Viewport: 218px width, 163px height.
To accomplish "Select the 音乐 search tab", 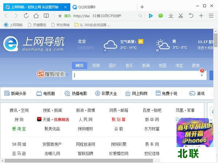I will [x=129, y=66].
